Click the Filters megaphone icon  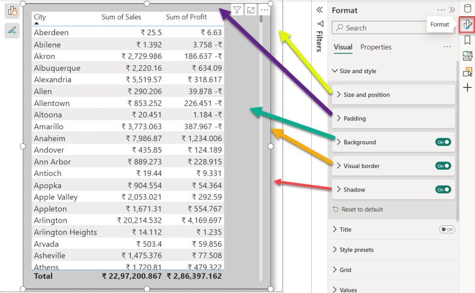pos(320,24)
